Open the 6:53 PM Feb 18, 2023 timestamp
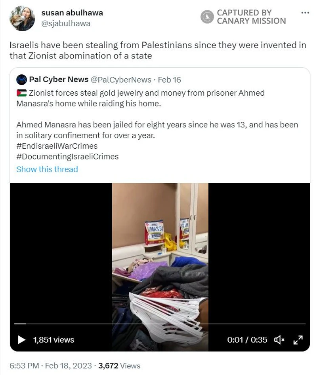This screenshot has width=317, height=375. (x=51, y=366)
